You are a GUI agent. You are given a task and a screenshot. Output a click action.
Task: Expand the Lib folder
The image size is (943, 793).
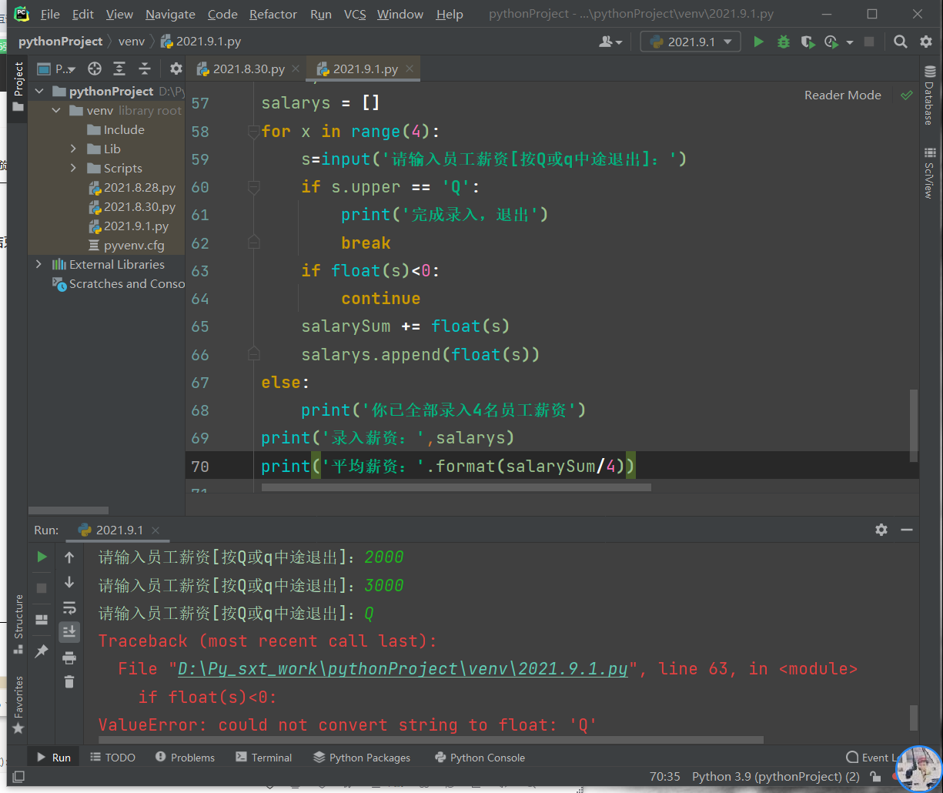tap(73, 149)
